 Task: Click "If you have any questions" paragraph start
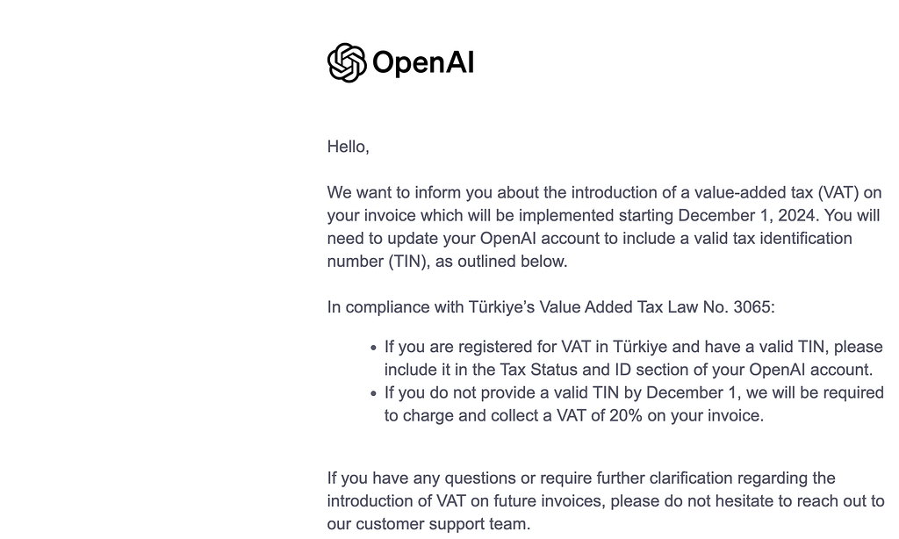click(x=413, y=478)
